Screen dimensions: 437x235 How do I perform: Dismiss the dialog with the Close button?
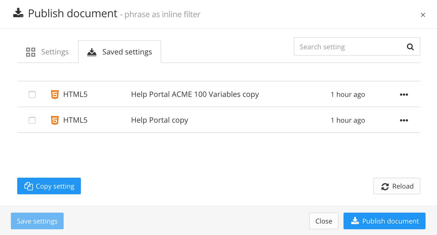pos(324,221)
